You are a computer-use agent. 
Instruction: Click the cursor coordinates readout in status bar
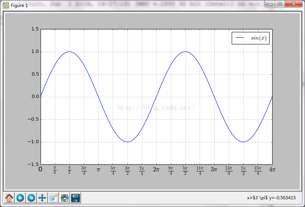[x=271, y=198]
